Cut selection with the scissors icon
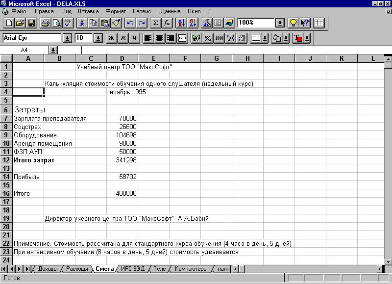The height and width of the screenshot is (284, 392). click(x=82, y=23)
